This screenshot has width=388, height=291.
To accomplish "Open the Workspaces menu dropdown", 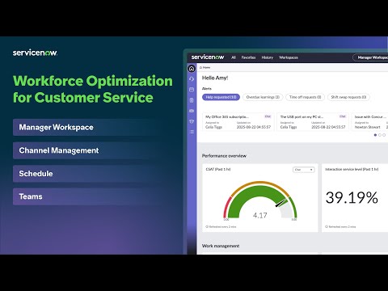I will pyautogui.click(x=289, y=57).
